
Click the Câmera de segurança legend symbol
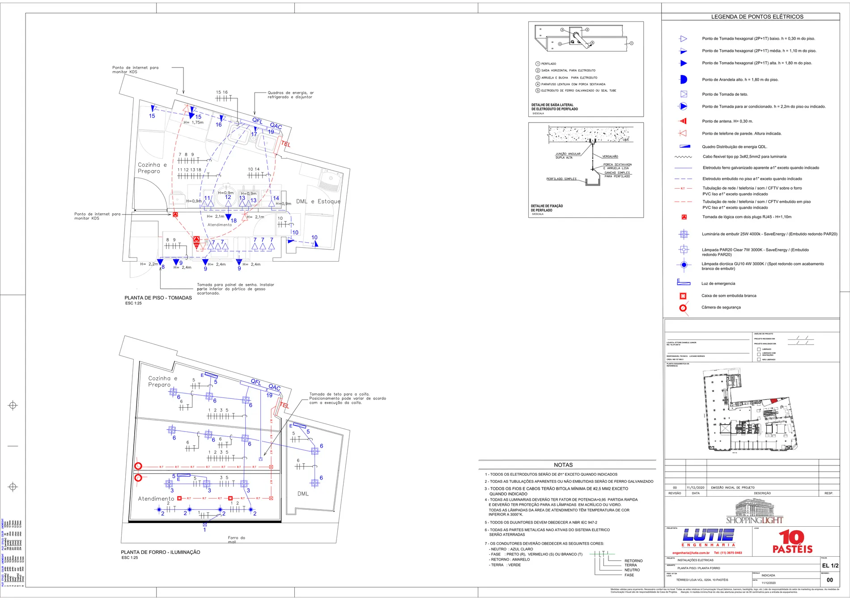[x=683, y=308]
